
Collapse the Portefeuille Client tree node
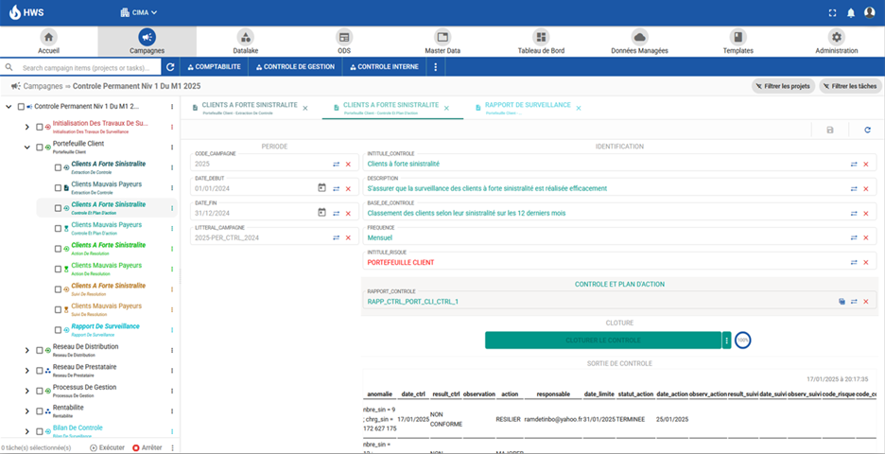tap(26, 148)
